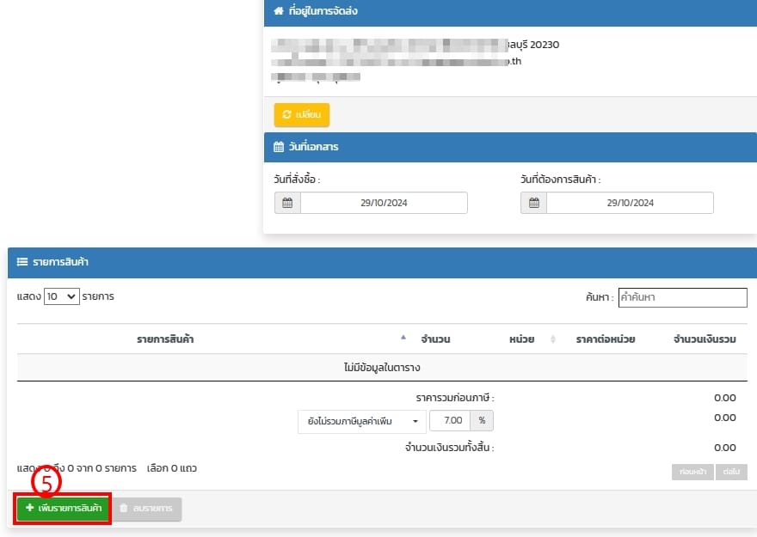Go to previous page with ก่อนหน้า
The image size is (757, 537).
pyautogui.click(x=692, y=472)
